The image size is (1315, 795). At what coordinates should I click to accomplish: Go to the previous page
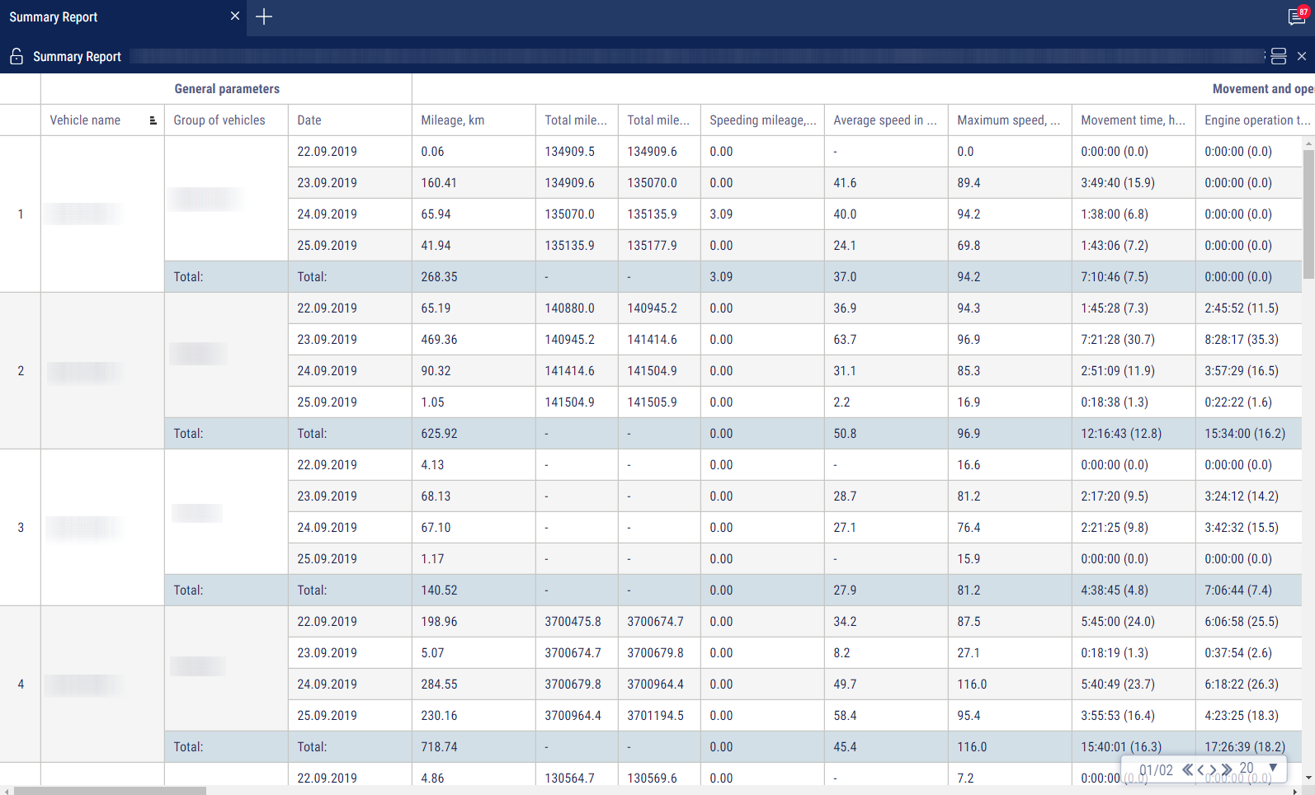(x=1200, y=769)
